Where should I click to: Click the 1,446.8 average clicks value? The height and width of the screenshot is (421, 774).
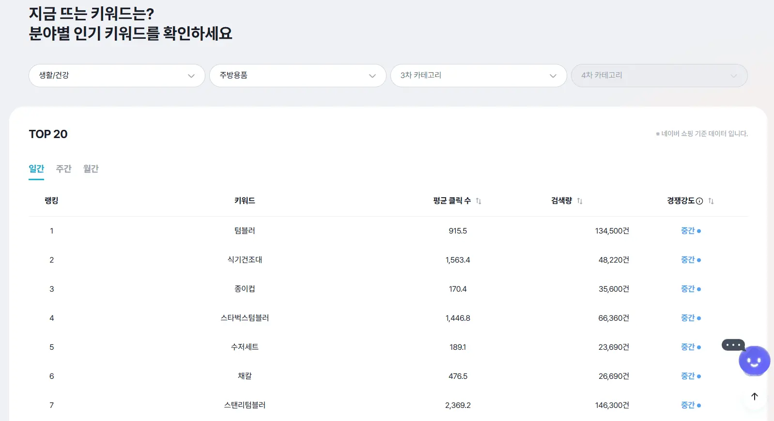(458, 318)
